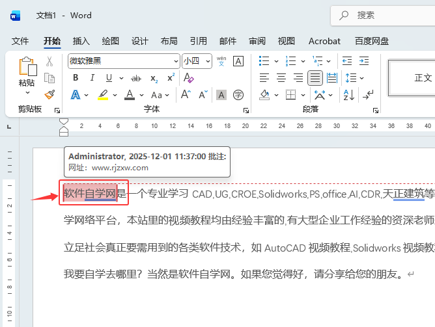
Task: Open the Font dialog launcher
Action: pyautogui.click(x=246, y=111)
